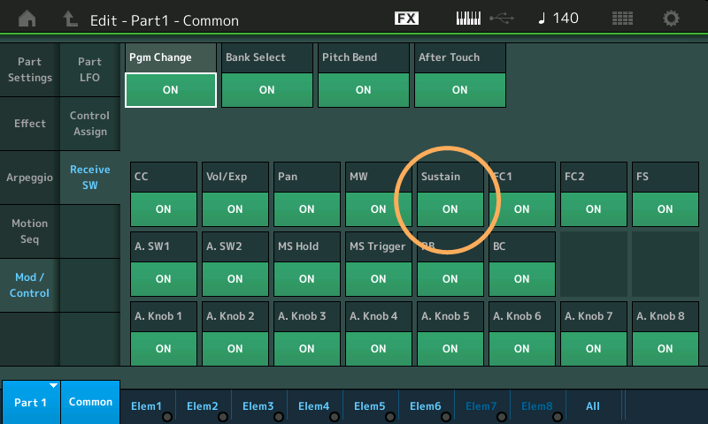
Task: Select the Receive SW sub-tab
Action: click(x=90, y=178)
